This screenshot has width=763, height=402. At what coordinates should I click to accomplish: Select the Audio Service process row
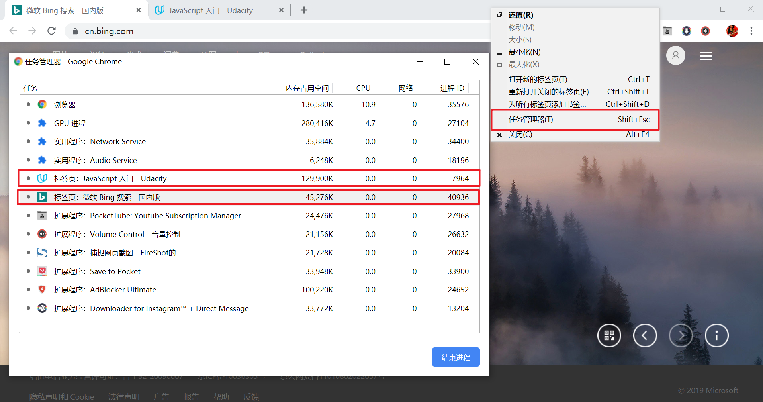[249, 160]
